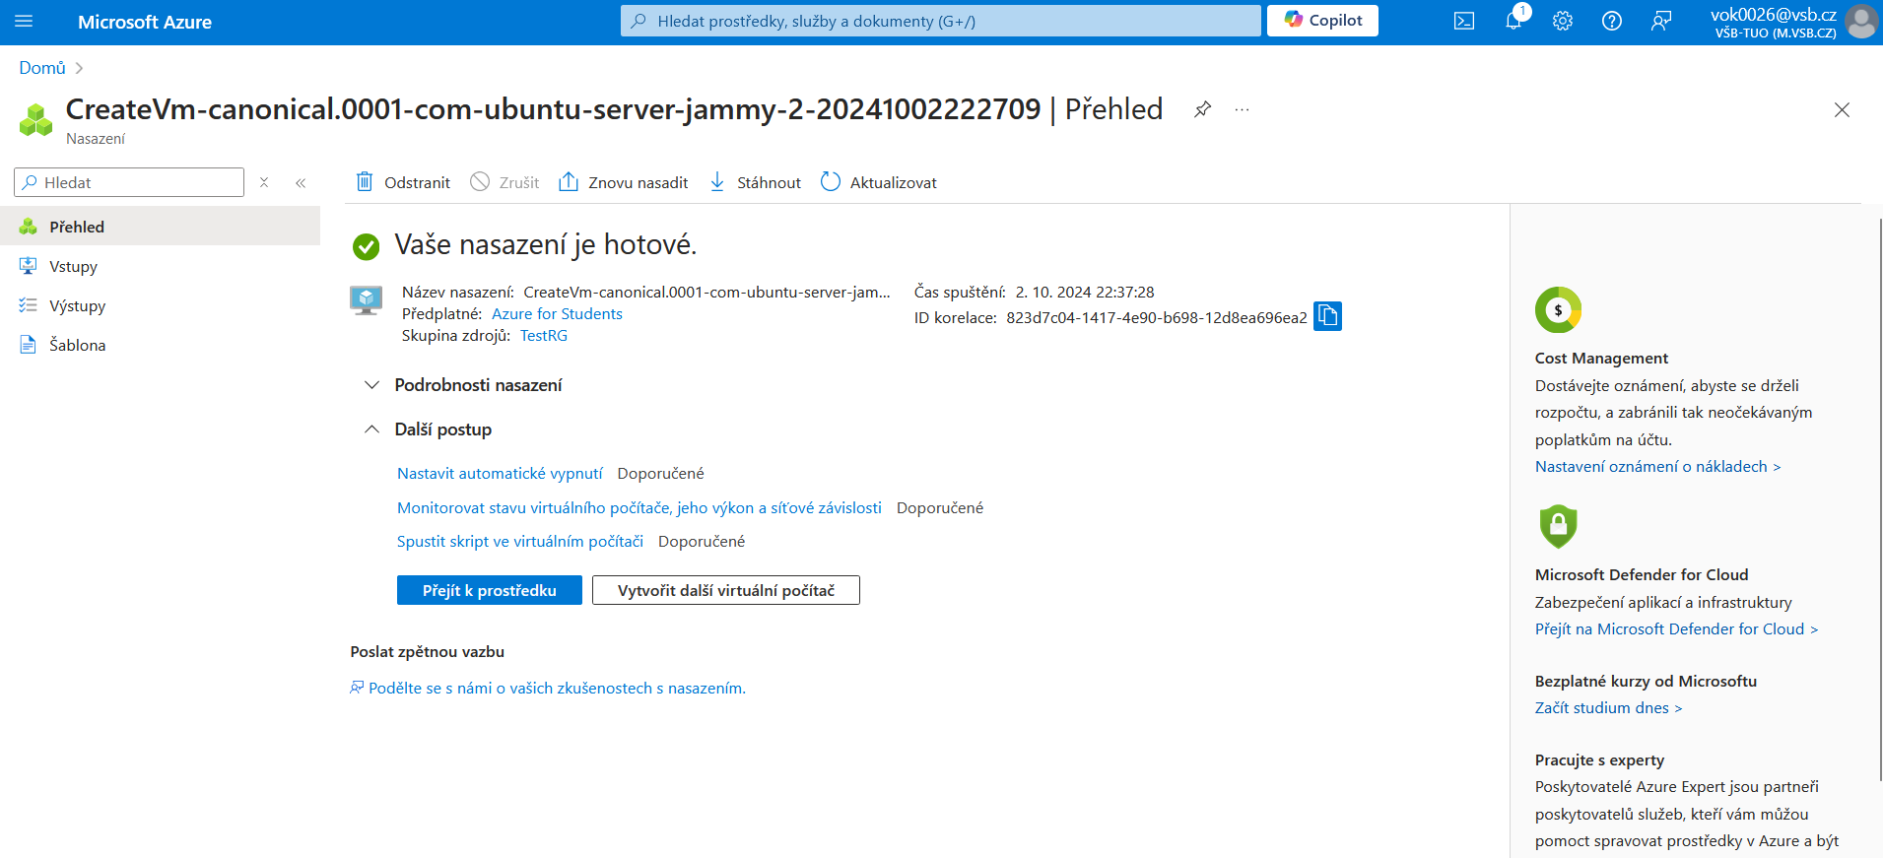
Task: Open Monitorovat stavu virtuálního počítače link
Action: [x=639, y=508]
